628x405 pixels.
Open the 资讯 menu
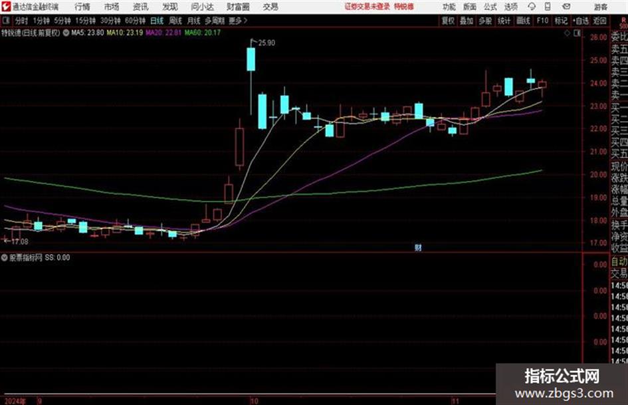tap(141, 7)
